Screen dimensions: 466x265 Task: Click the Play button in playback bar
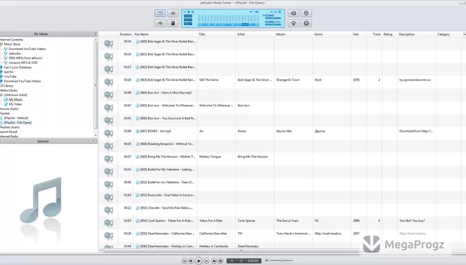point(199,261)
